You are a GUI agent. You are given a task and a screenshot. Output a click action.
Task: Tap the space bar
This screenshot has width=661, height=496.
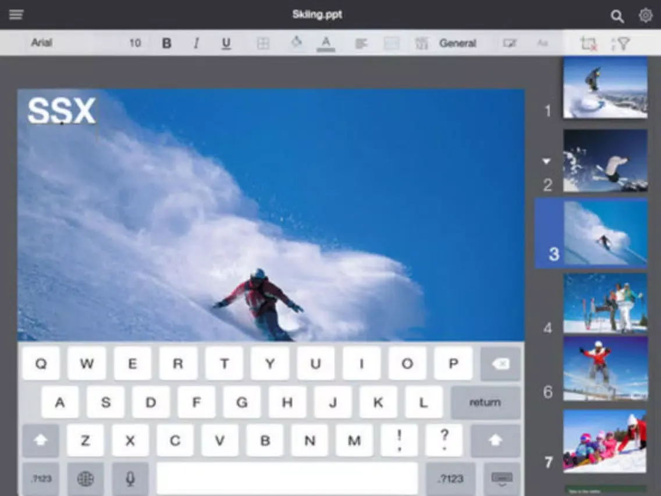click(x=287, y=479)
